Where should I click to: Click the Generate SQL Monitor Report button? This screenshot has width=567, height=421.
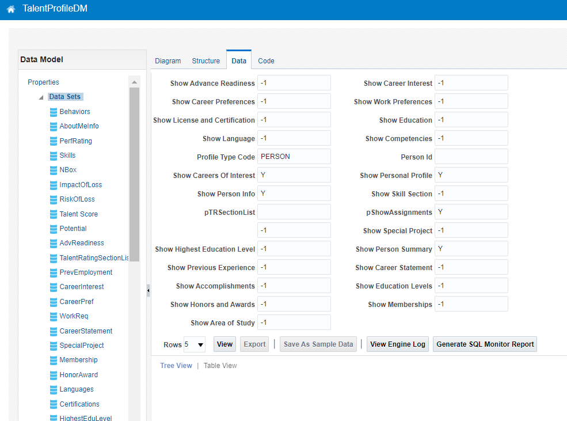[x=485, y=344]
